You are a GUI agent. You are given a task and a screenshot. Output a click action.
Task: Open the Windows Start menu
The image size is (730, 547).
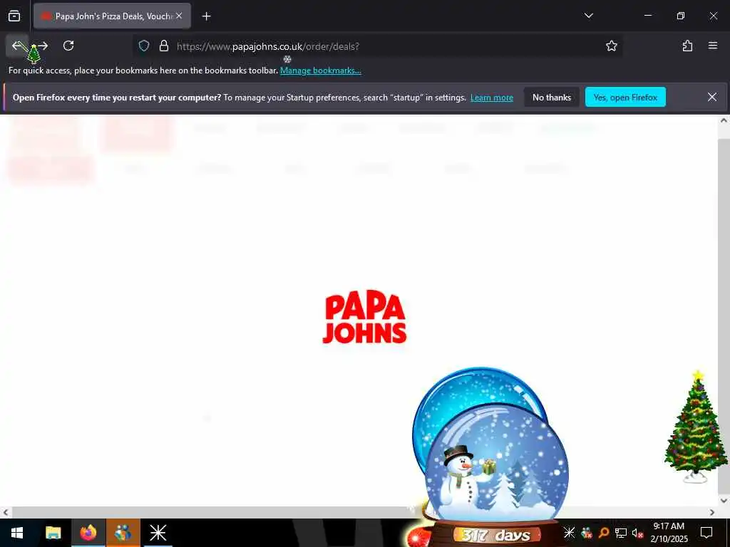point(17,533)
